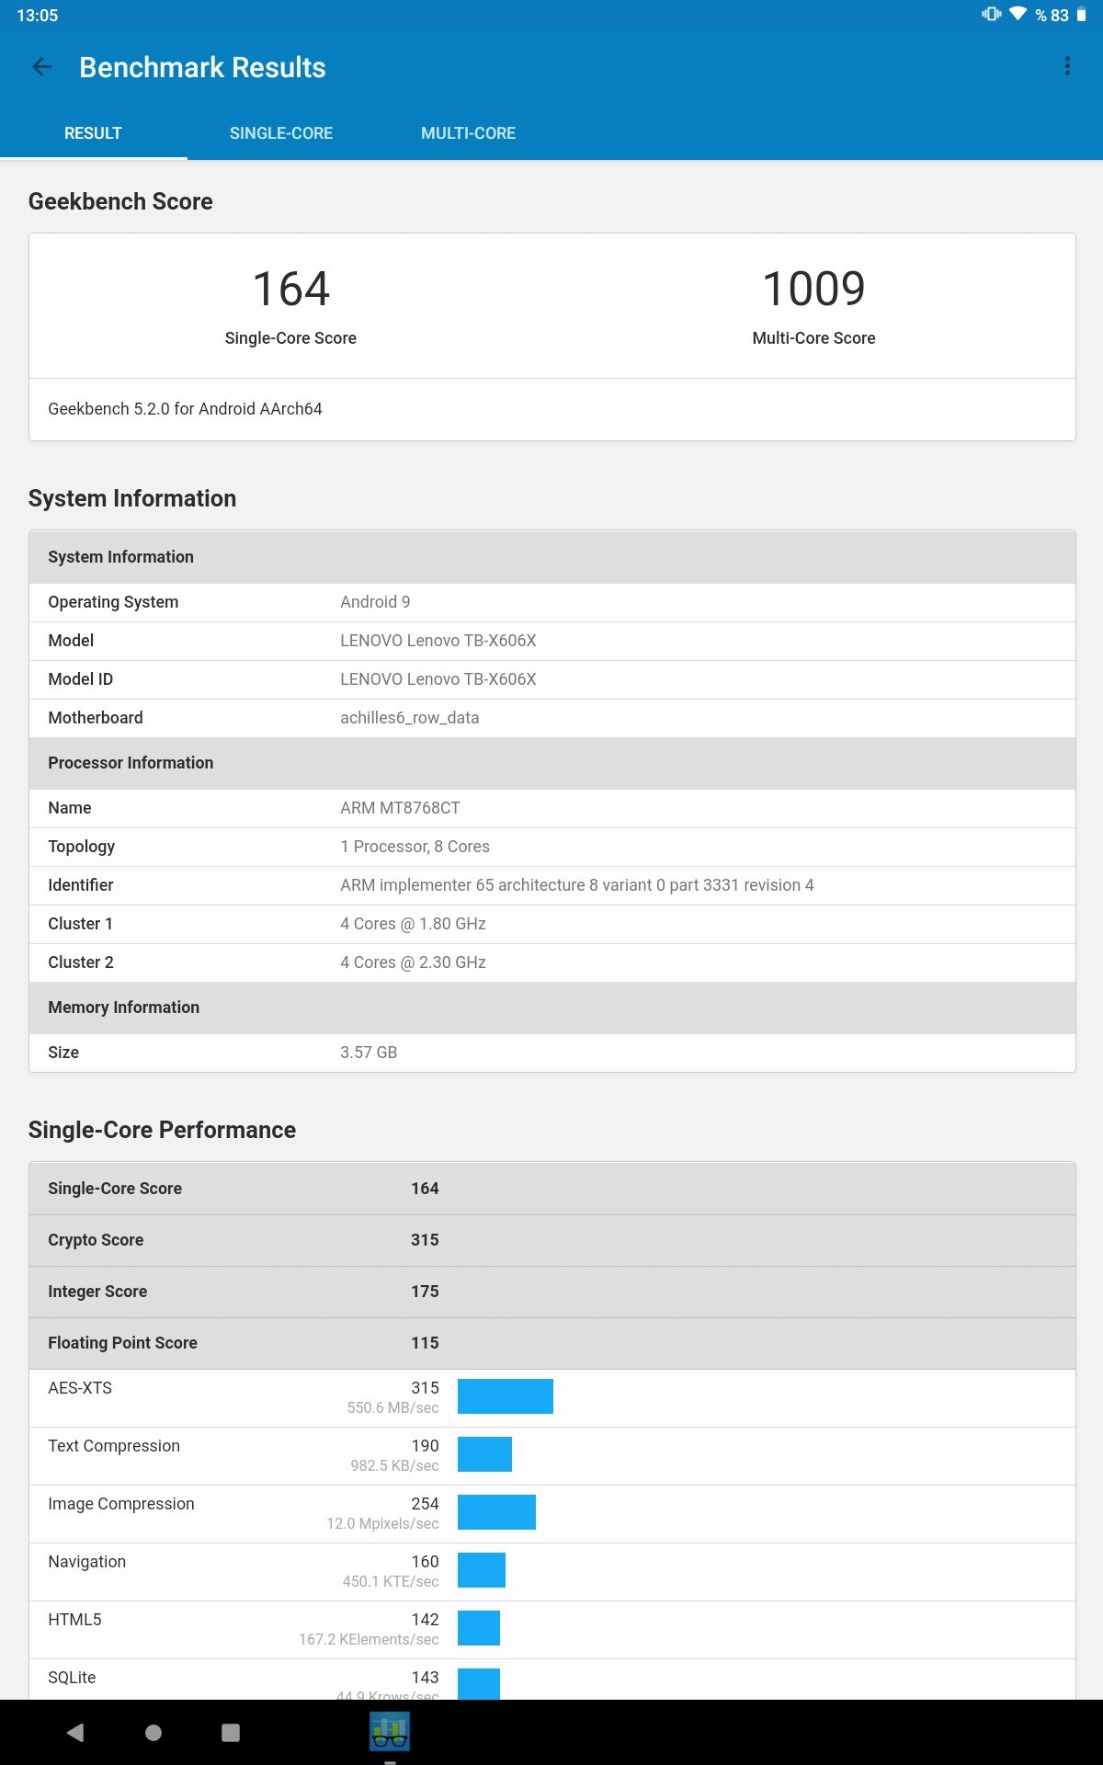Tap the 164 Single-Core Score value
Image resolution: width=1103 pixels, height=1765 pixels.
click(290, 289)
